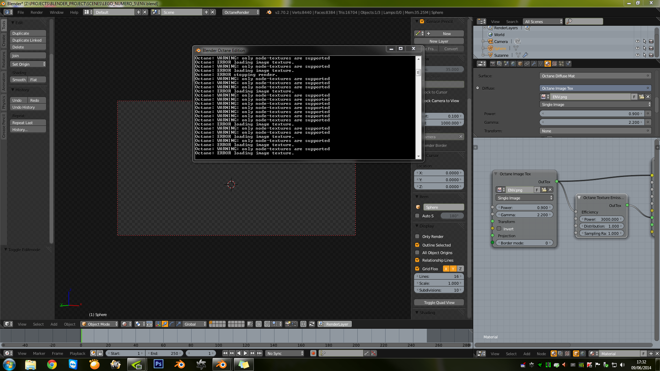Click the Blender info editor type icon
This screenshot has height=371, width=660.
[8, 12]
